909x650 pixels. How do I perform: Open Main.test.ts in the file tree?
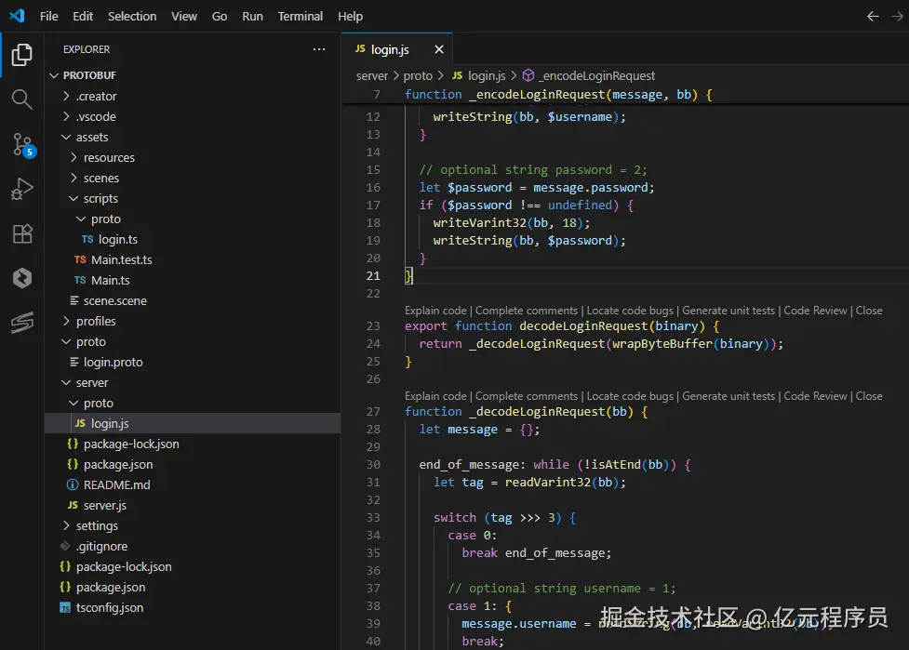point(121,259)
